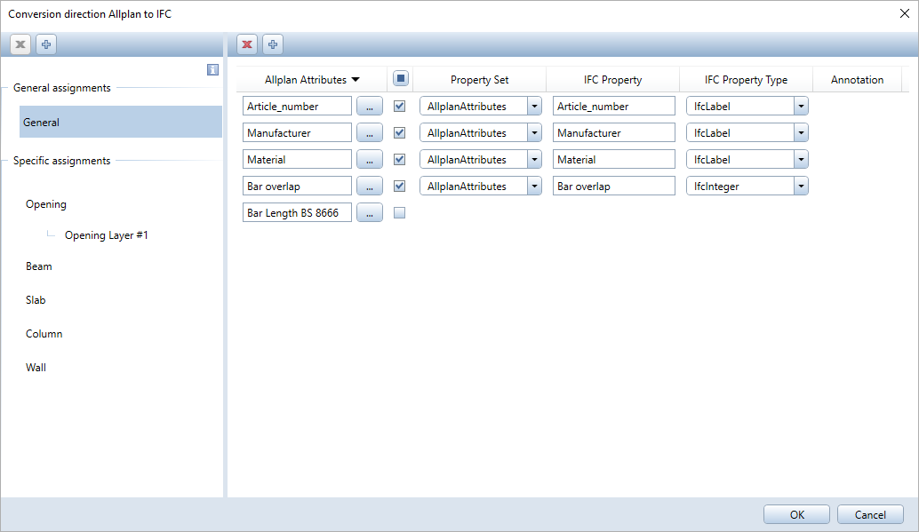Click the red delete icon in right toolbar
The height and width of the screenshot is (532, 919).
click(247, 44)
